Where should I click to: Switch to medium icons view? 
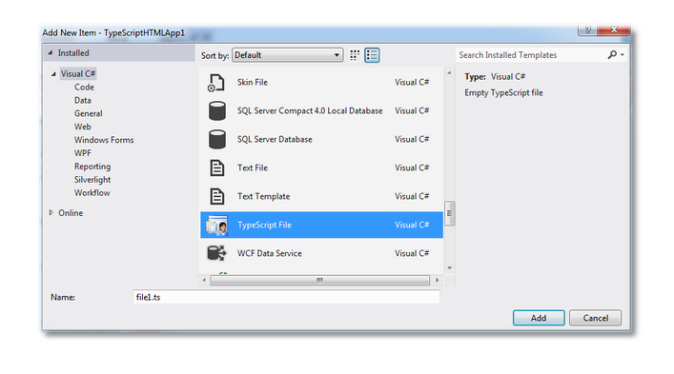click(x=355, y=55)
